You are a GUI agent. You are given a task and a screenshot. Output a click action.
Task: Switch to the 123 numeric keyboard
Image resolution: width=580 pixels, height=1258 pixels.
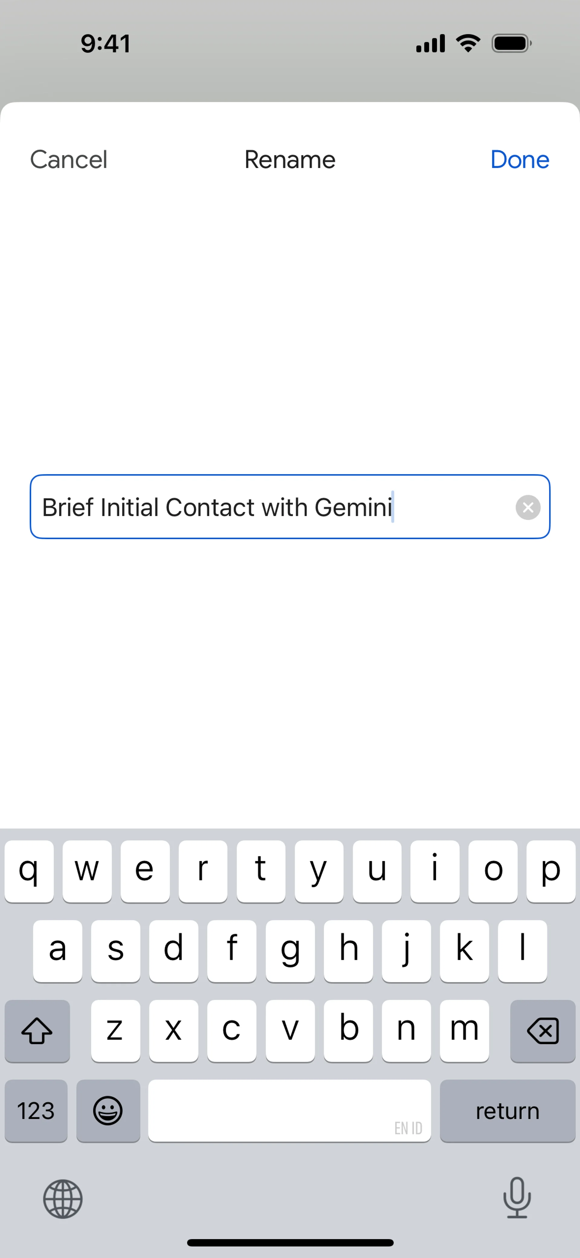pos(36,1110)
